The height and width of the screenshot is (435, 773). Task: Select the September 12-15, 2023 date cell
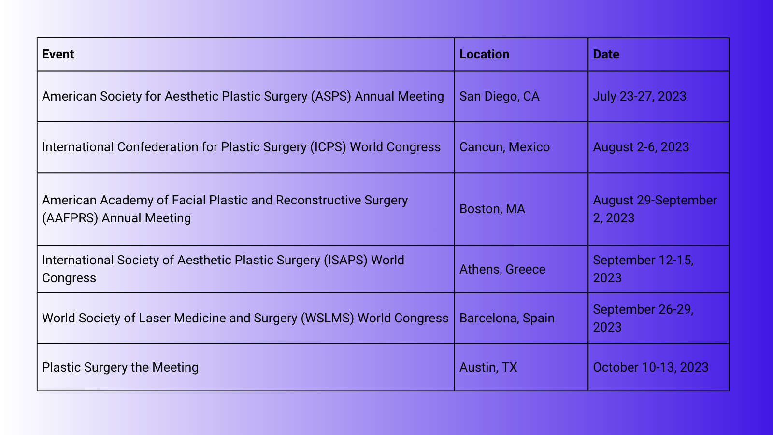pyautogui.click(x=658, y=269)
